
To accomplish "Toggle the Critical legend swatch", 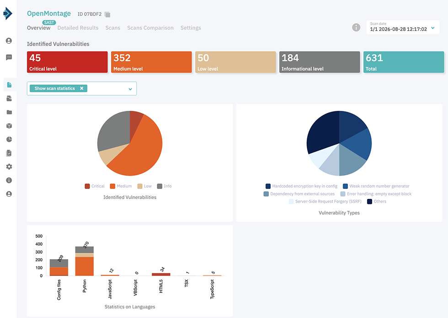I will [87, 186].
